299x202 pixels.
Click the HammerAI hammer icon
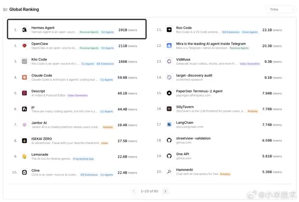click(x=169, y=172)
